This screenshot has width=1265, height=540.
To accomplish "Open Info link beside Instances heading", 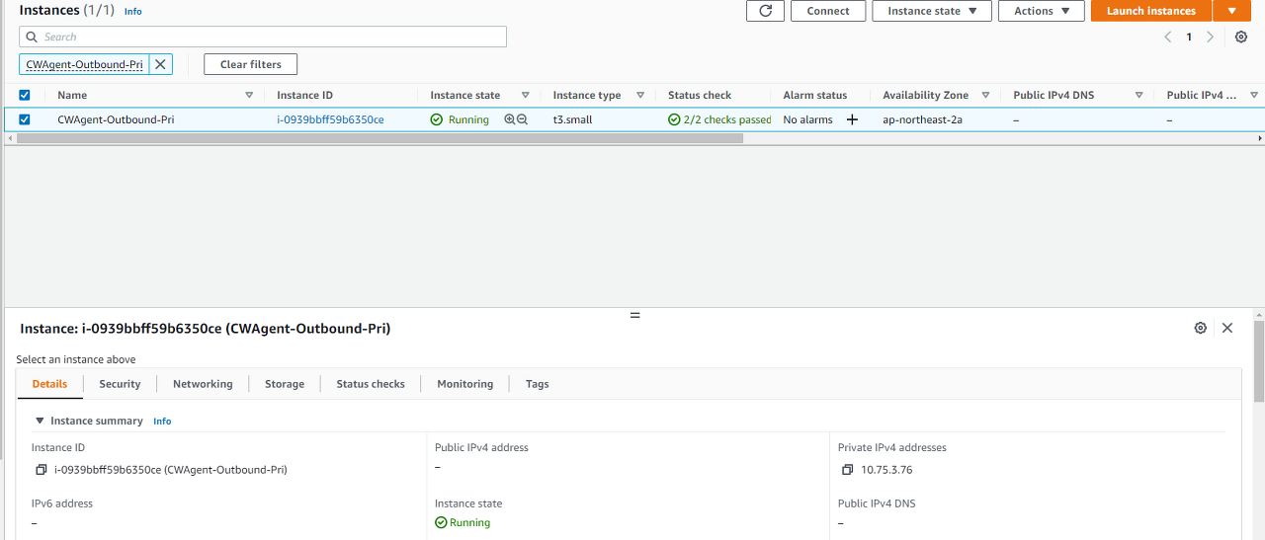I will [132, 12].
